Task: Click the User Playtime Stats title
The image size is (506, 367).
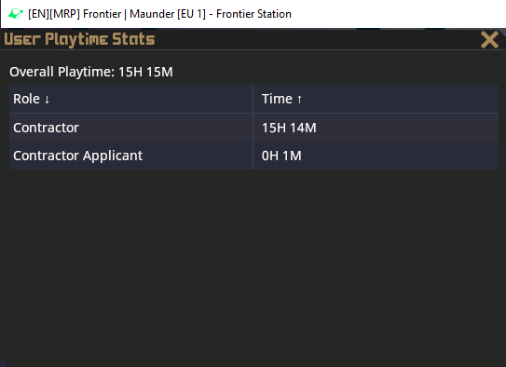Action: click(x=79, y=39)
